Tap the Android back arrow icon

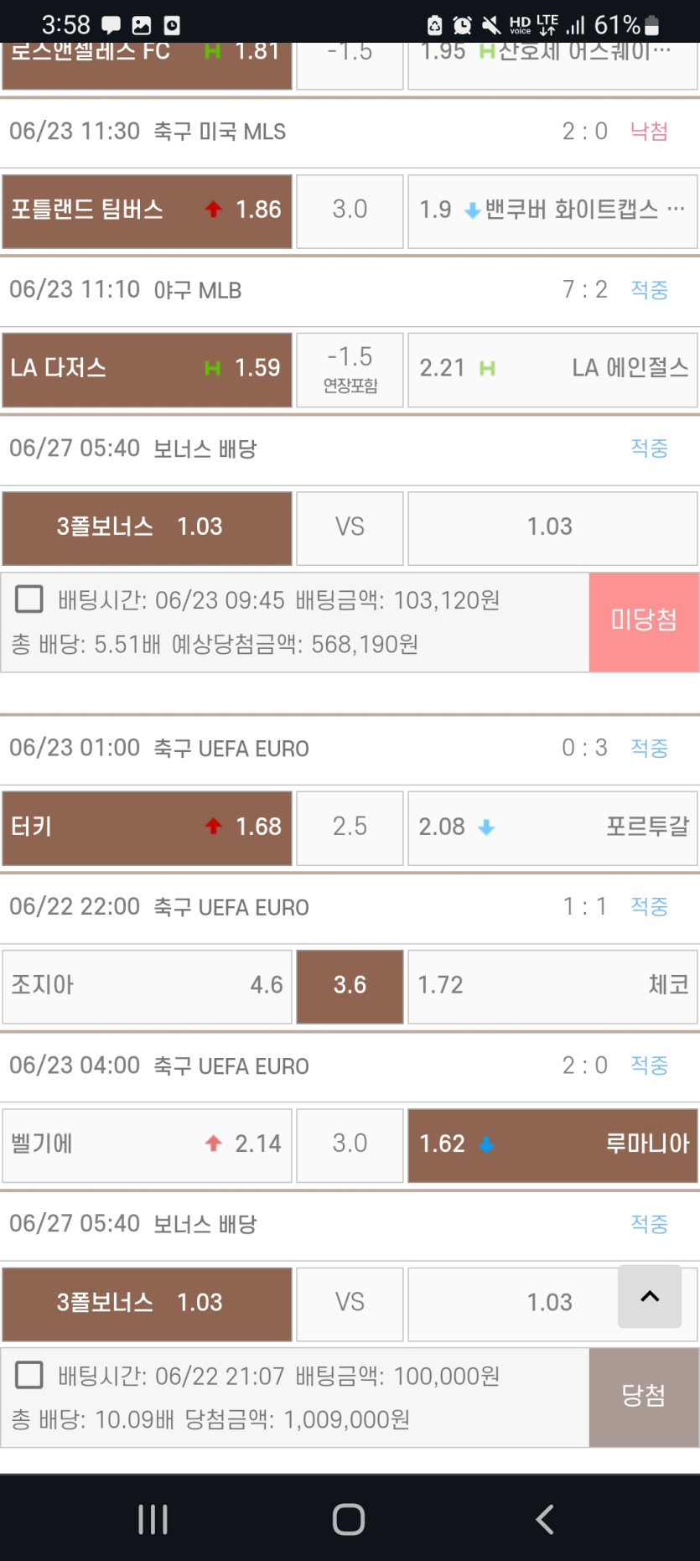pyautogui.click(x=545, y=1518)
